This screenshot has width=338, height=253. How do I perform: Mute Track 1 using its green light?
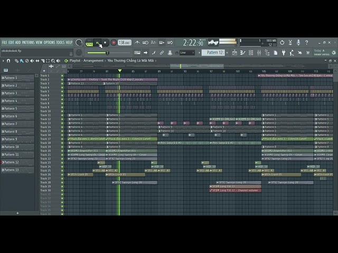pyautogui.click(x=62, y=75)
